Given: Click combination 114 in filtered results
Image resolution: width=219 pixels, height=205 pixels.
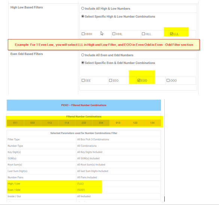Looking at the screenshot, I should tap(67, 123).
